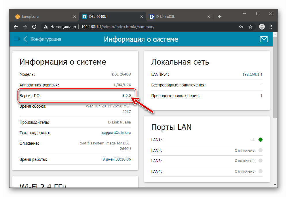Click the LAN3 gray status indicator
This screenshot has width=287, height=197.
(261, 161)
